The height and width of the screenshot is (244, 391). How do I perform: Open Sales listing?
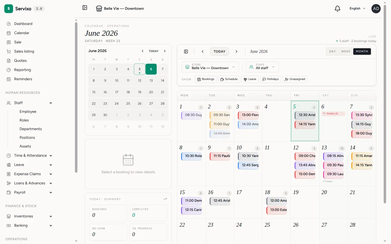[x=24, y=52]
